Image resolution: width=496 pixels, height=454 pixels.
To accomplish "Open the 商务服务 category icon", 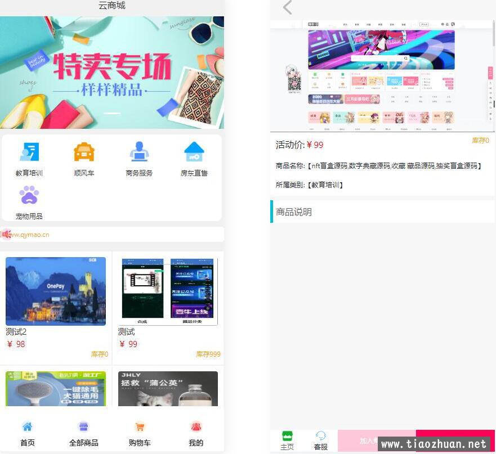I will (x=139, y=152).
